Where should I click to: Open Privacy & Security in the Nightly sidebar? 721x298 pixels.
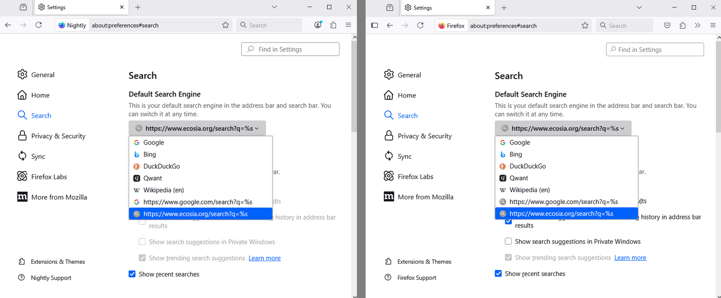(x=51, y=136)
